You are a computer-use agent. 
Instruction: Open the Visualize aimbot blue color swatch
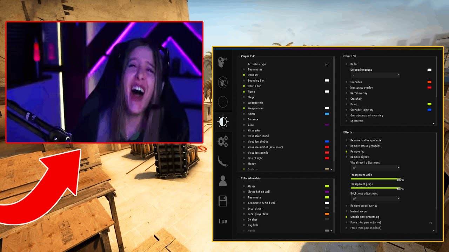point(327,141)
